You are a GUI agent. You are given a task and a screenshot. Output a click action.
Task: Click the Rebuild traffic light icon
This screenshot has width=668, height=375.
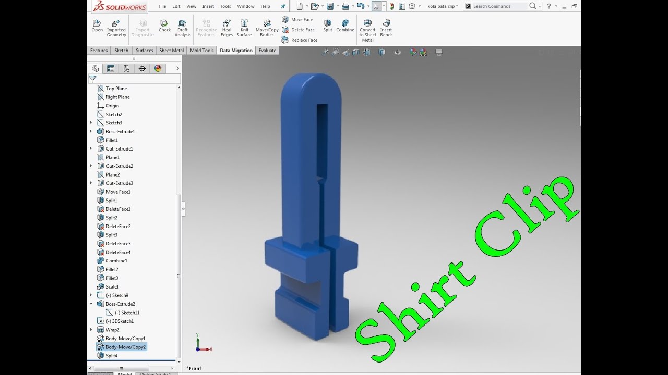(392, 6)
